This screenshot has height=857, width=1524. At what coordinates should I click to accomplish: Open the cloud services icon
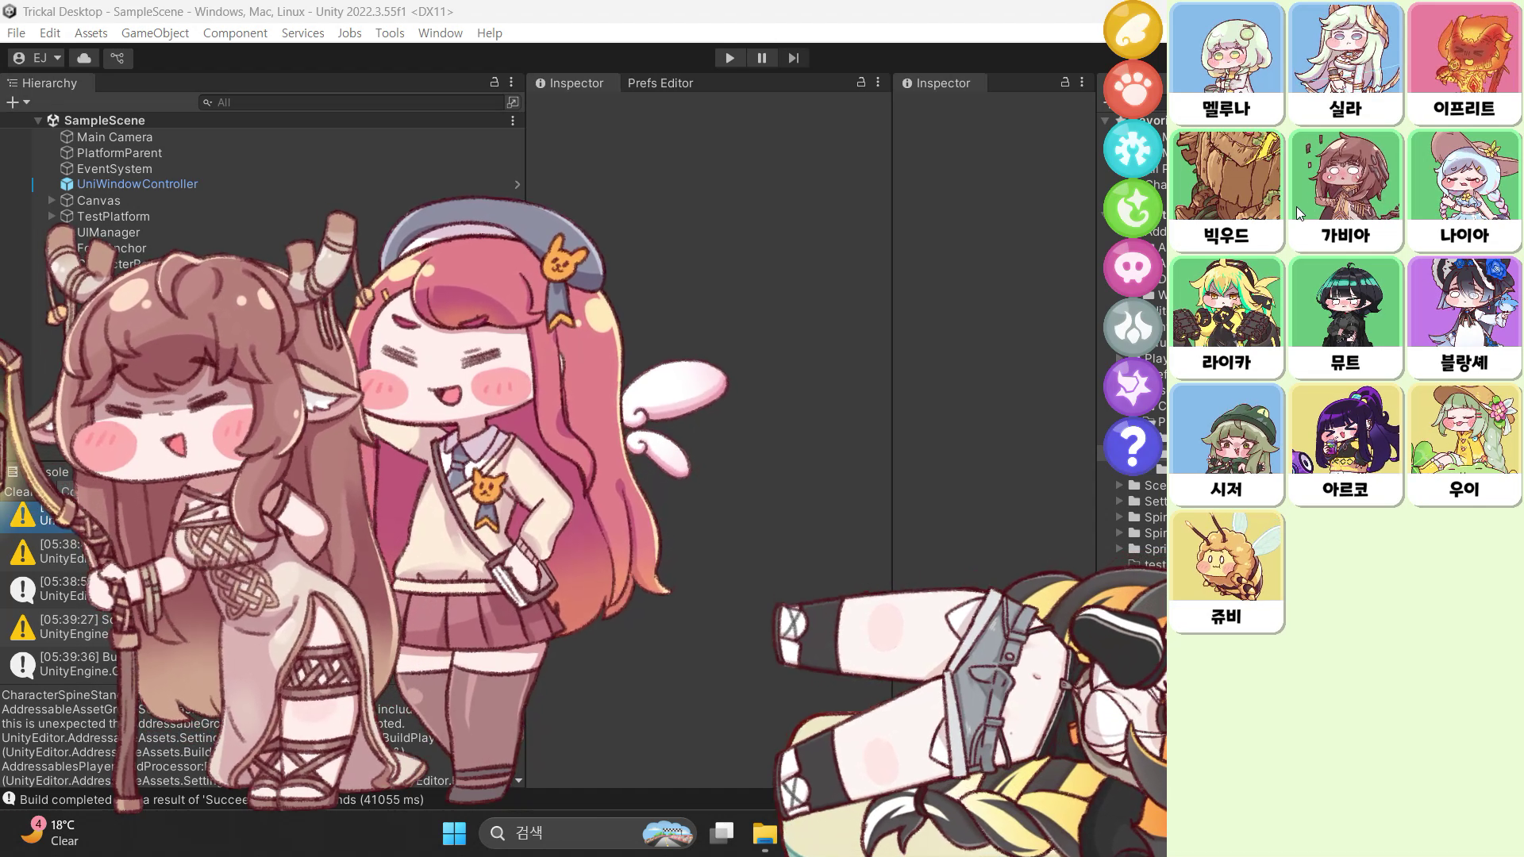tap(84, 58)
